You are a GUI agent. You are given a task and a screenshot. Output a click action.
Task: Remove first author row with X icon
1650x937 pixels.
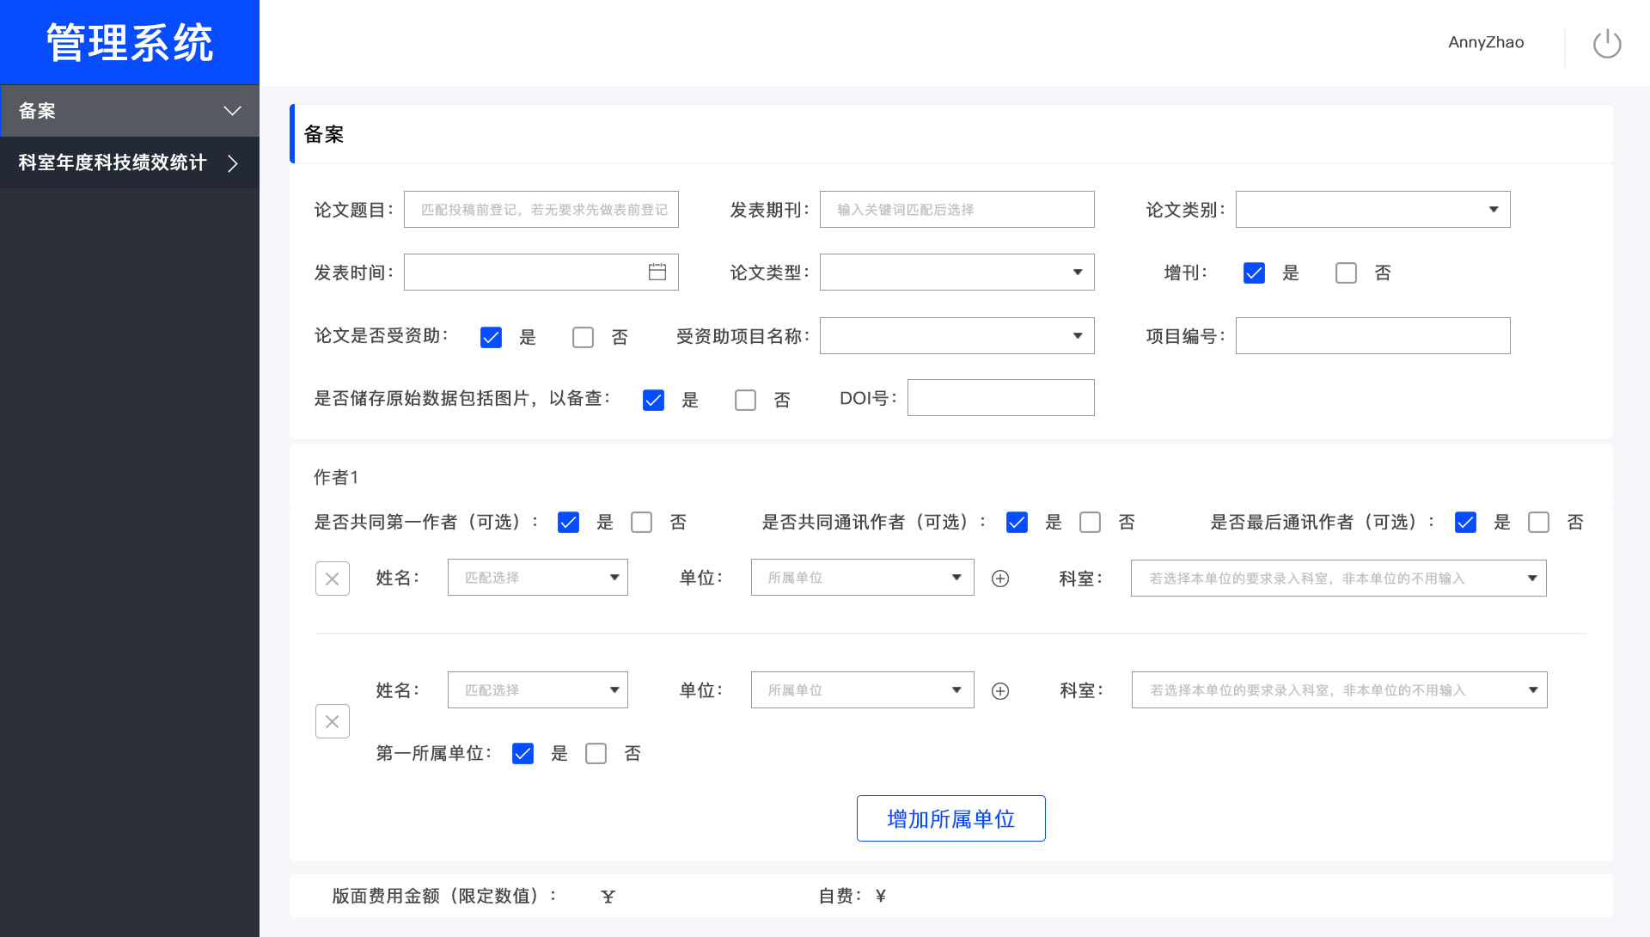[333, 579]
